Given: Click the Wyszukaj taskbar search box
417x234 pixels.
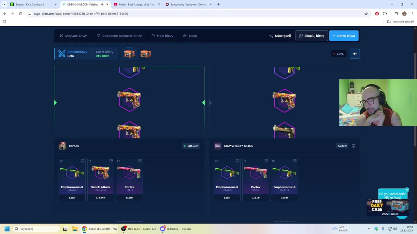Looking at the screenshot, I should 36,229.
